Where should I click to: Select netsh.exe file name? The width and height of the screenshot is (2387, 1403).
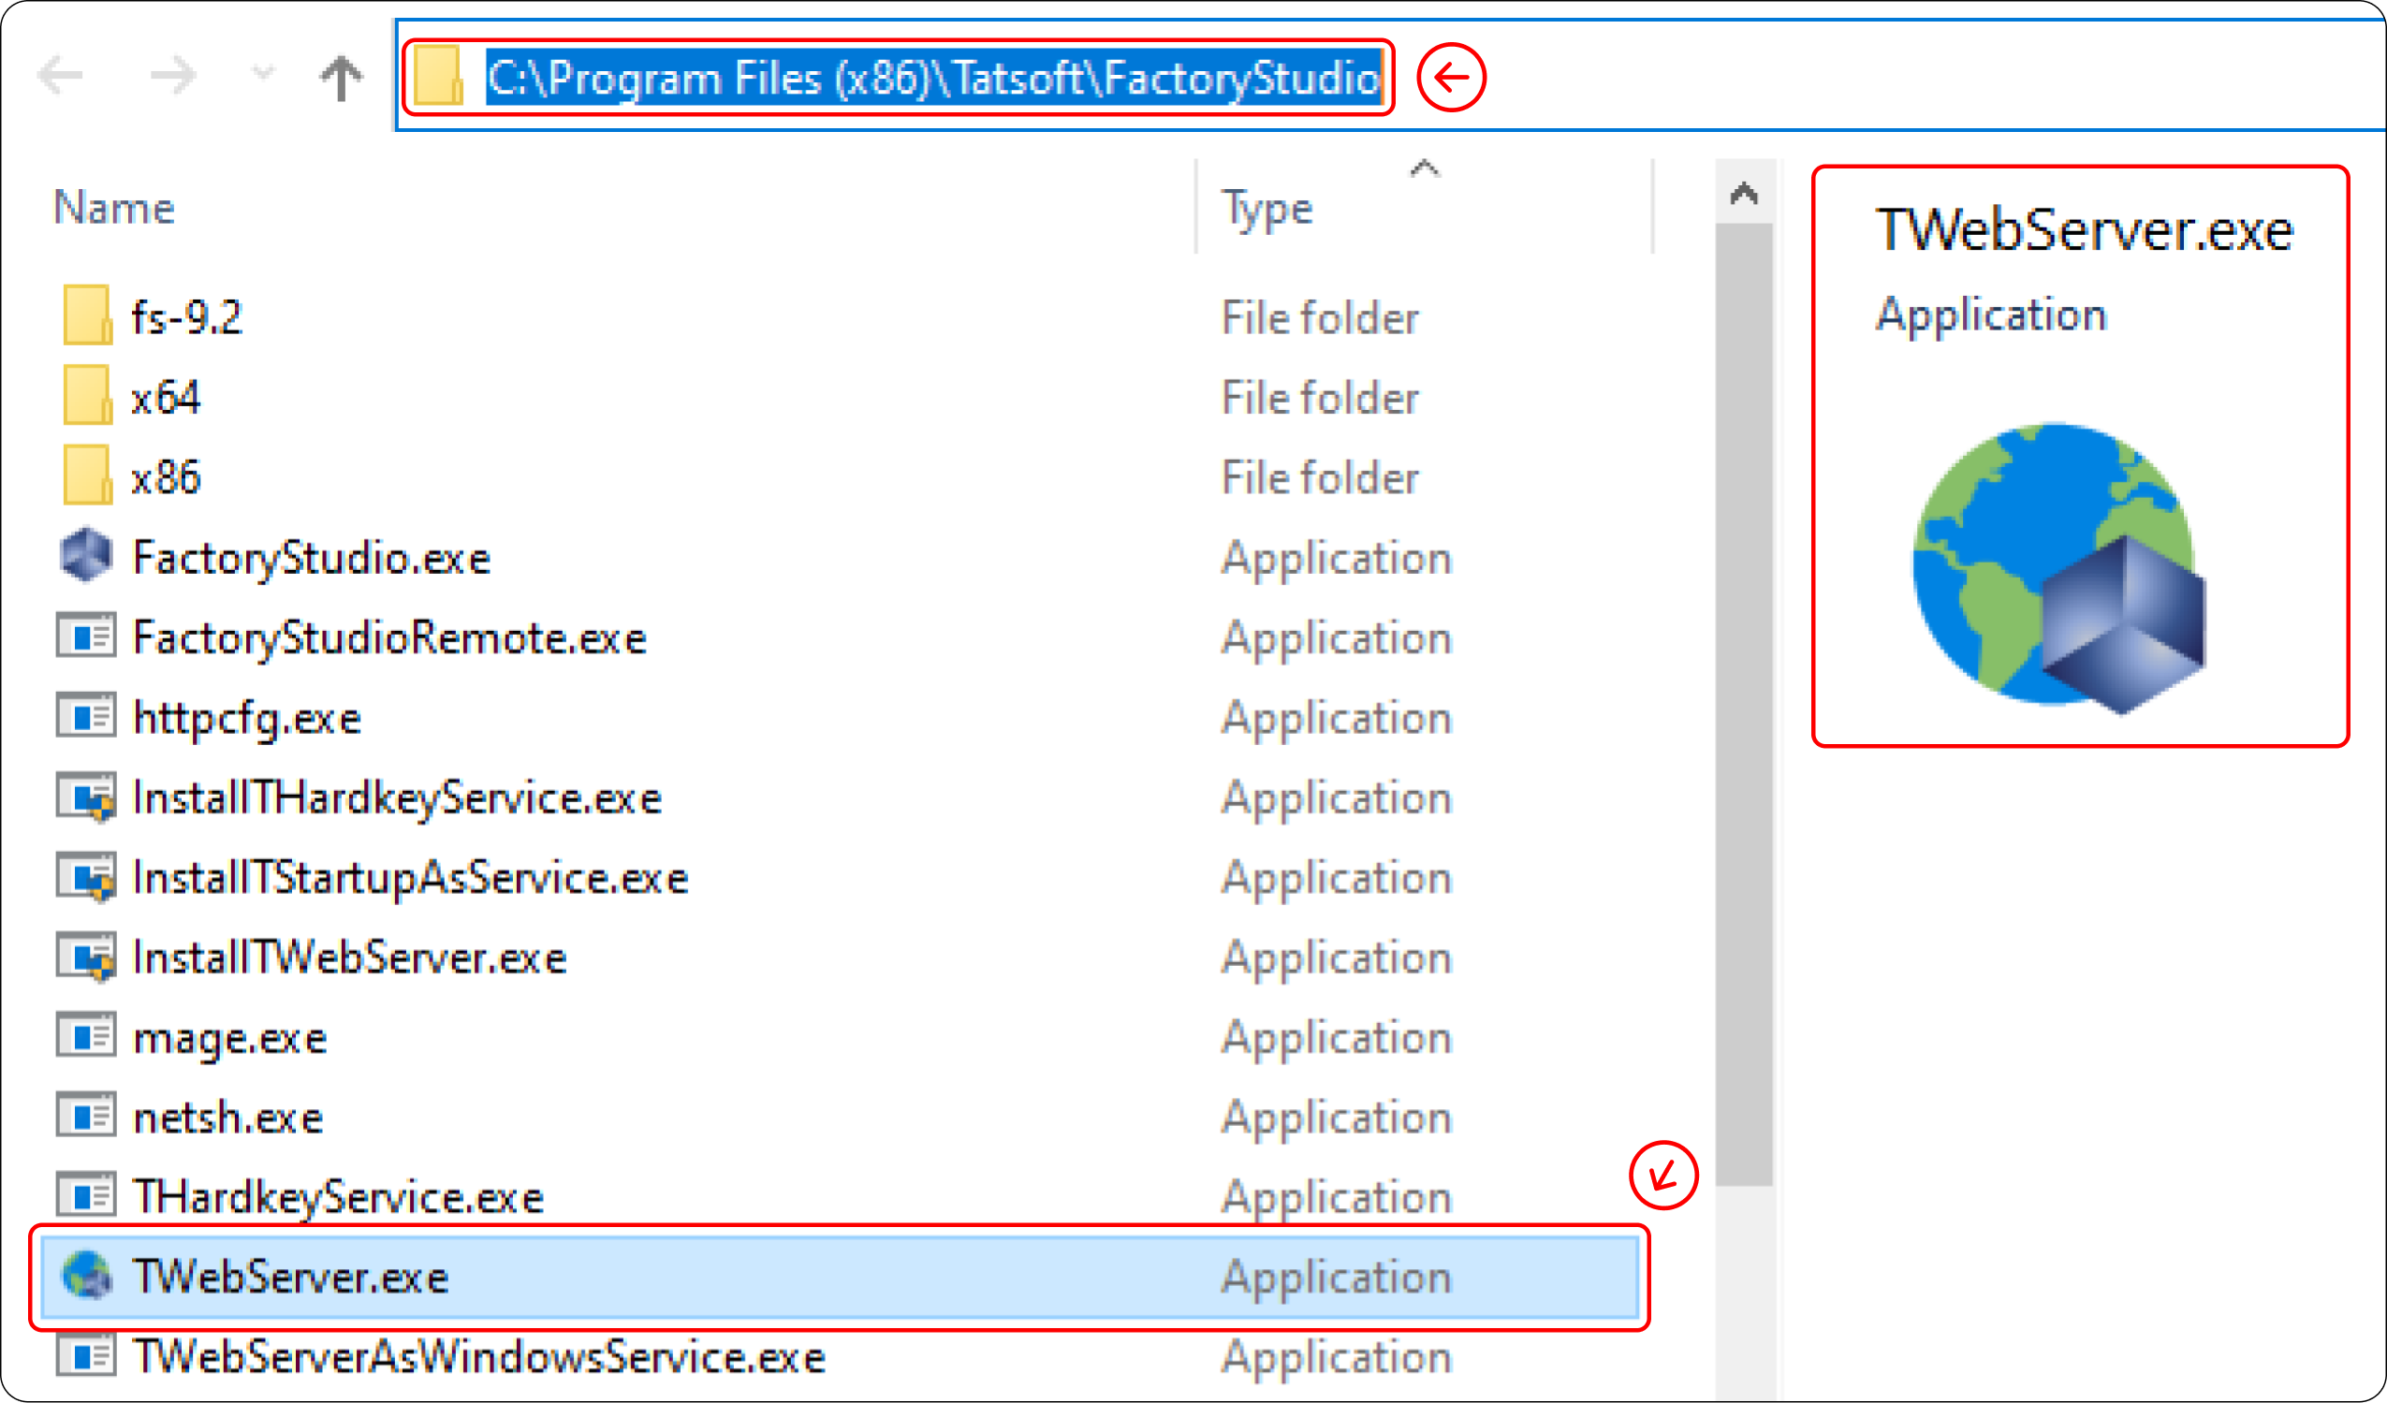[x=228, y=1117]
